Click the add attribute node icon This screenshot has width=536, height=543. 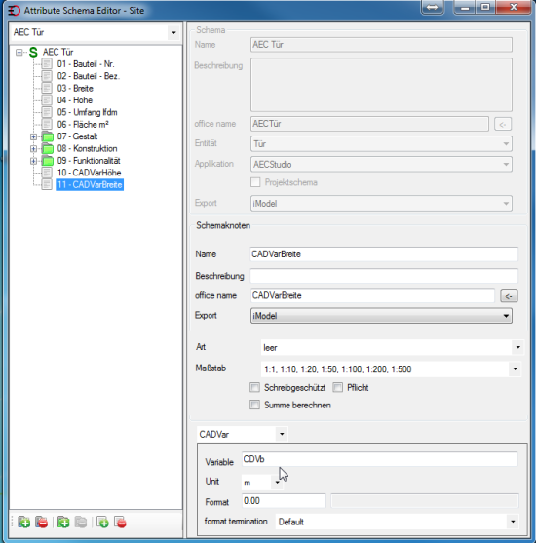click(103, 522)
